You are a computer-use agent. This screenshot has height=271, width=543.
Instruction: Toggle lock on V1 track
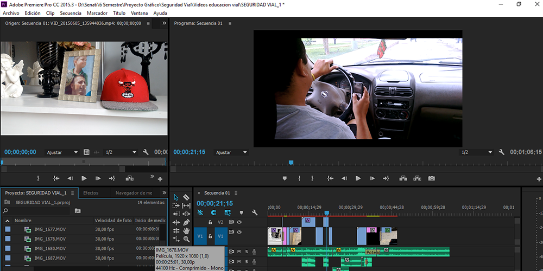pos(210,236)
